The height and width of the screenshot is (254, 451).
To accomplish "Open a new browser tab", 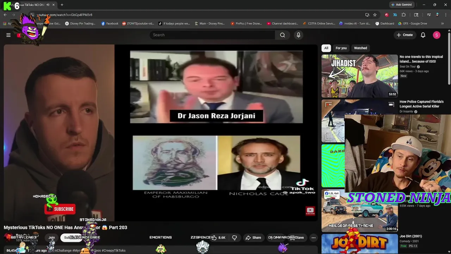I will tap(62, 5).
